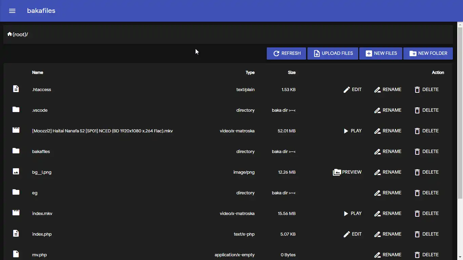463x260 pixels.
Task: Click the 52.01 MB size value
Action: (286, 131)
